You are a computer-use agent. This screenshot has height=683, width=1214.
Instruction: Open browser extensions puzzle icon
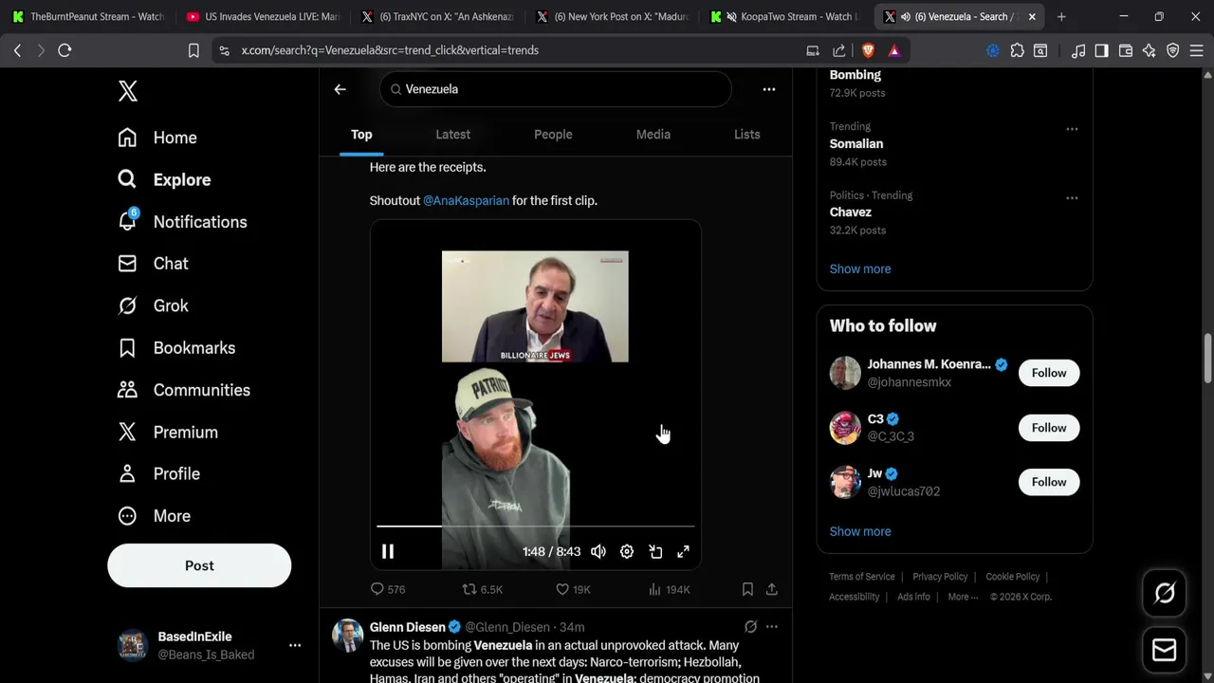point(1018,50)
